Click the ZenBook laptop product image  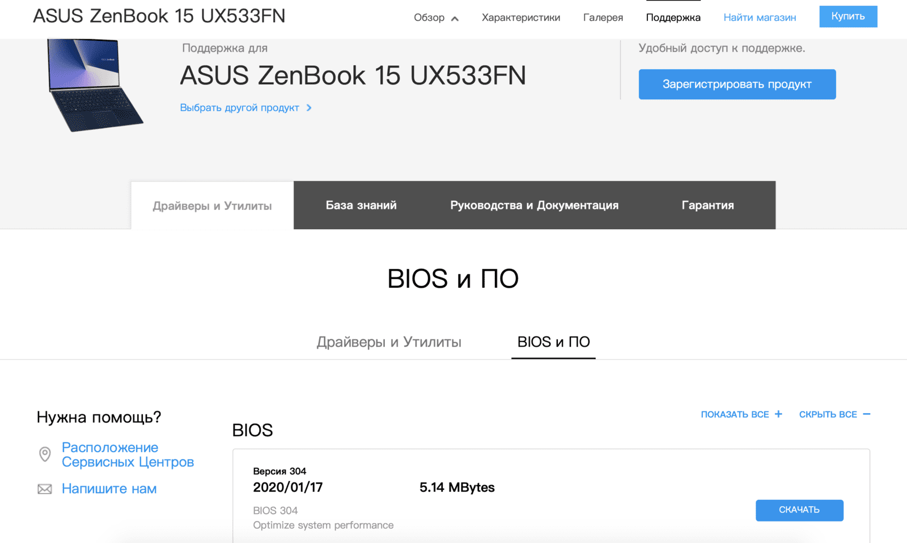pyautogui.click(x=94, y=85)
